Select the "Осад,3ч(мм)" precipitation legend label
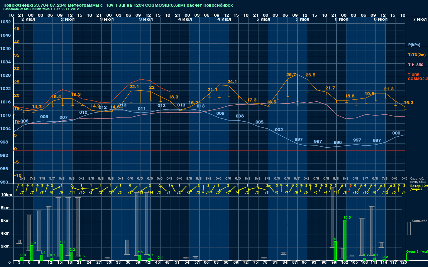Viewport: 428px width, 267px height. tap(417, 251)
